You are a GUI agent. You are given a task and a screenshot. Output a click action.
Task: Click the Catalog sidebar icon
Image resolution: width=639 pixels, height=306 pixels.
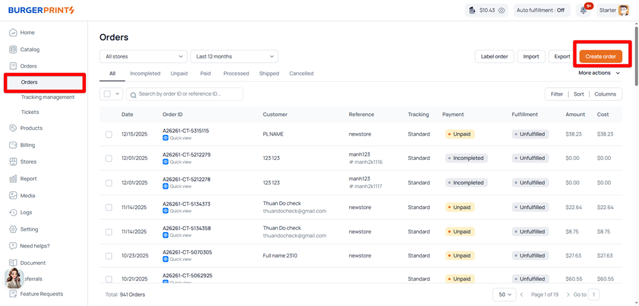coord(14,49)
